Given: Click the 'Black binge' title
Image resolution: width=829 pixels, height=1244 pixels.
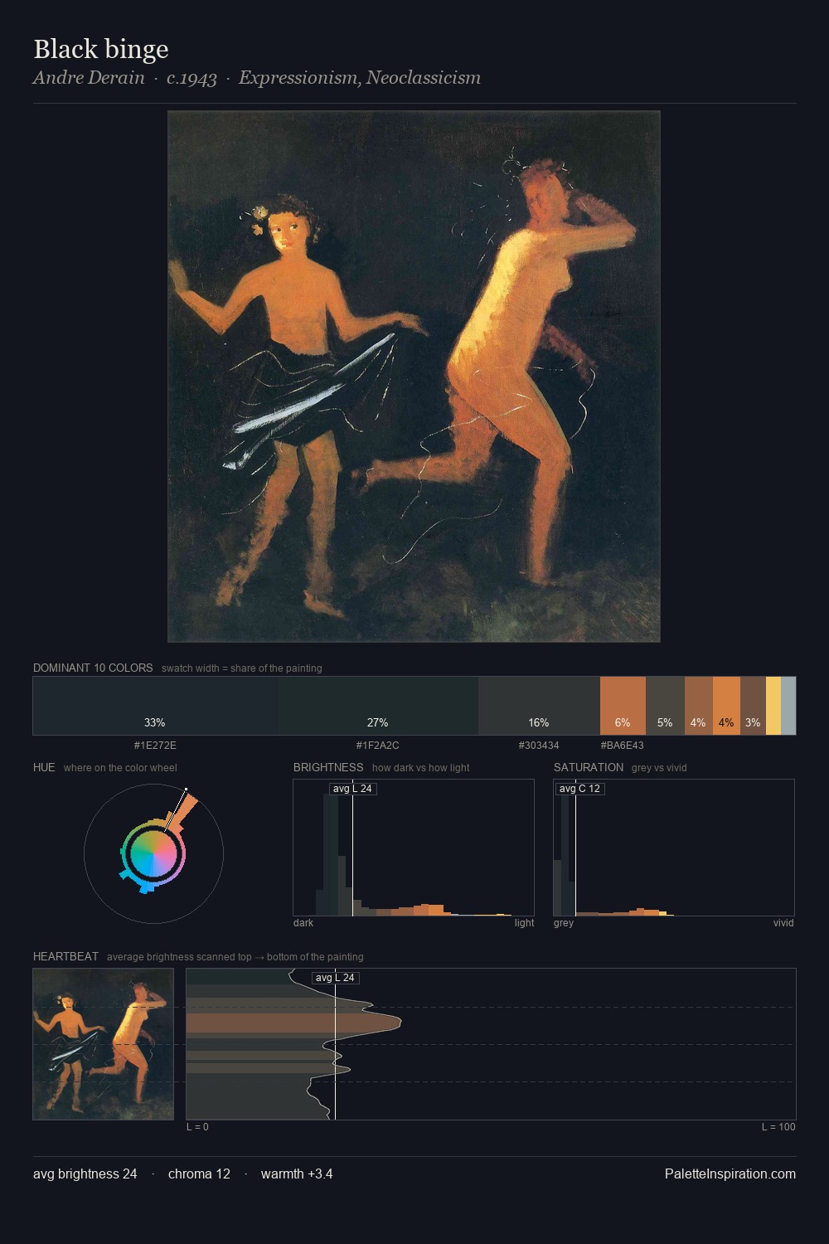Looking at the screenshot, I should point(101,49).
